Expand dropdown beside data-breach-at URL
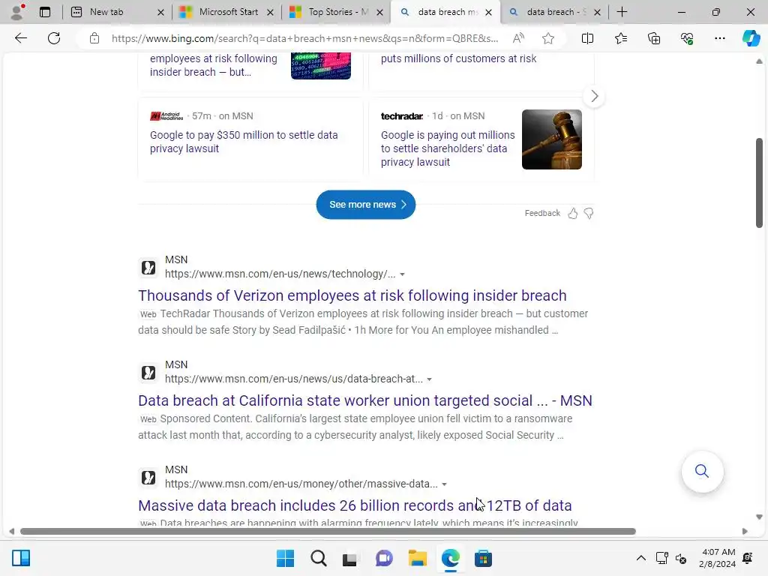Image resolution: width=768 pixels, height=576 pixels. pyautogui.click(x=429, y=379)
